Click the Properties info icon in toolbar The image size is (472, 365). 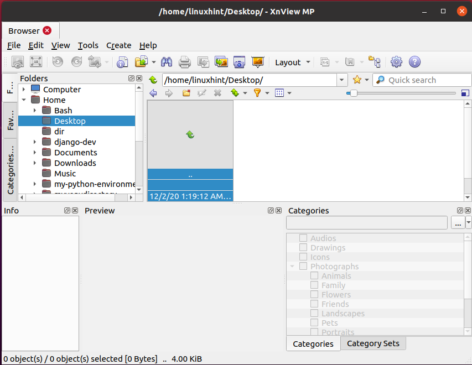[x=122, y=62]
